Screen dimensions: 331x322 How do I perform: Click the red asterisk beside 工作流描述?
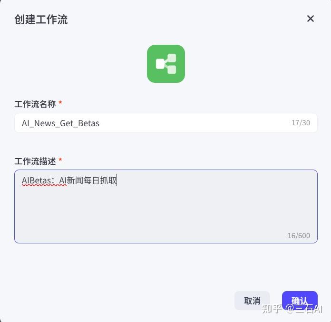60,160
